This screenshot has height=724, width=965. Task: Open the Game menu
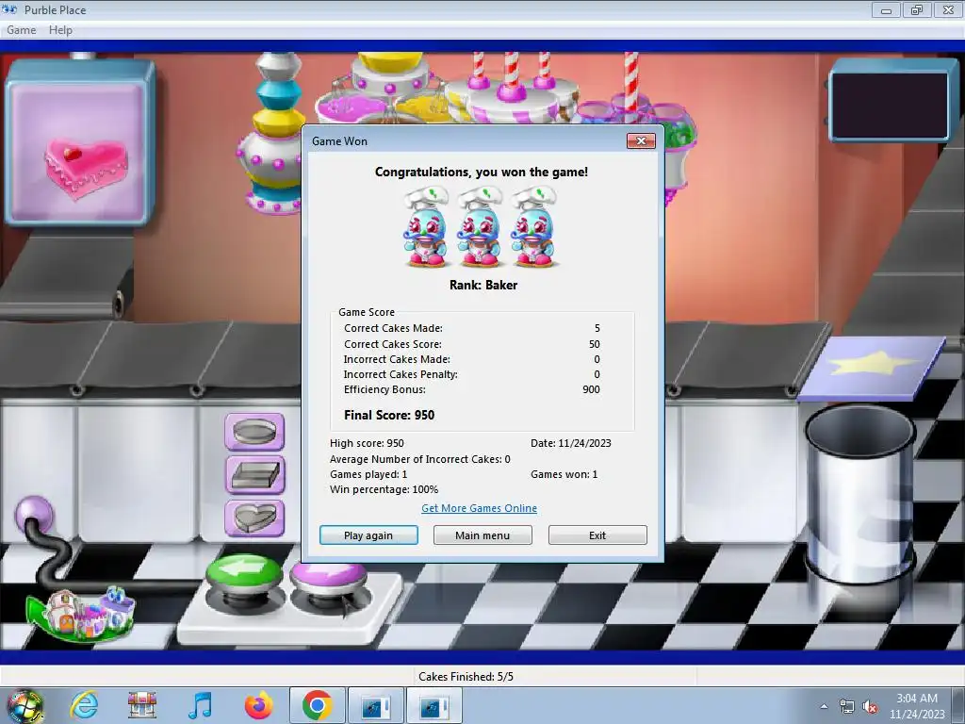[x=22, y=29]
